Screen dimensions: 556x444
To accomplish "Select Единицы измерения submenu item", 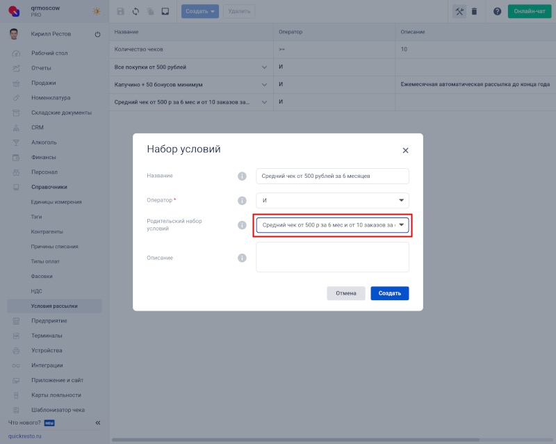I will (x=56, y=202).
